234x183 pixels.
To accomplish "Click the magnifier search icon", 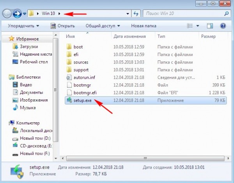I will click(227, 14).
